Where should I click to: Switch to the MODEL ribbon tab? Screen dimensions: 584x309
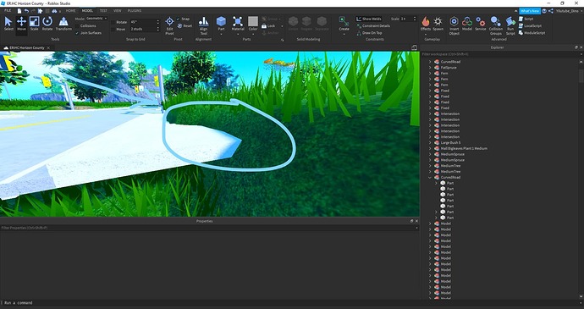pyautogui.click(x=87, y=11)
